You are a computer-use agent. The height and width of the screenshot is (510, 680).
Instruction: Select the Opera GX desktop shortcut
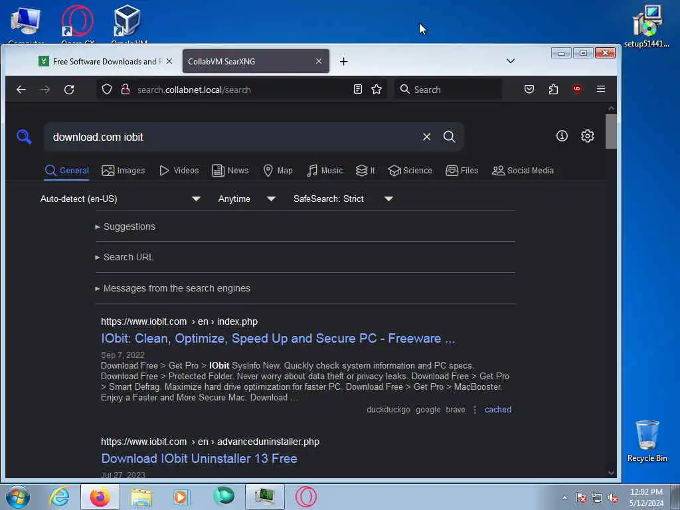78,25
